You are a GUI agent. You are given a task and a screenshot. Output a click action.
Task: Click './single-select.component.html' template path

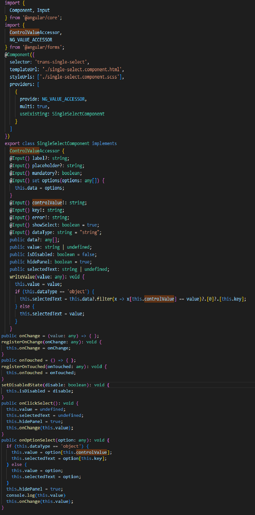point(82,69)
